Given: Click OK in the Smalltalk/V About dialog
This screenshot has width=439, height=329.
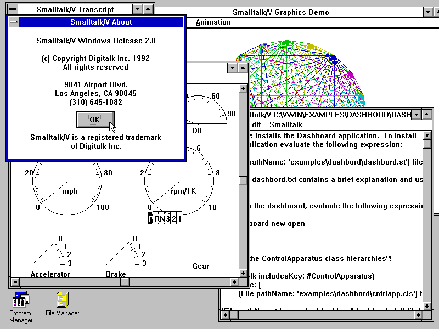Looking at the screenshot, I should [x=95, y=120].
